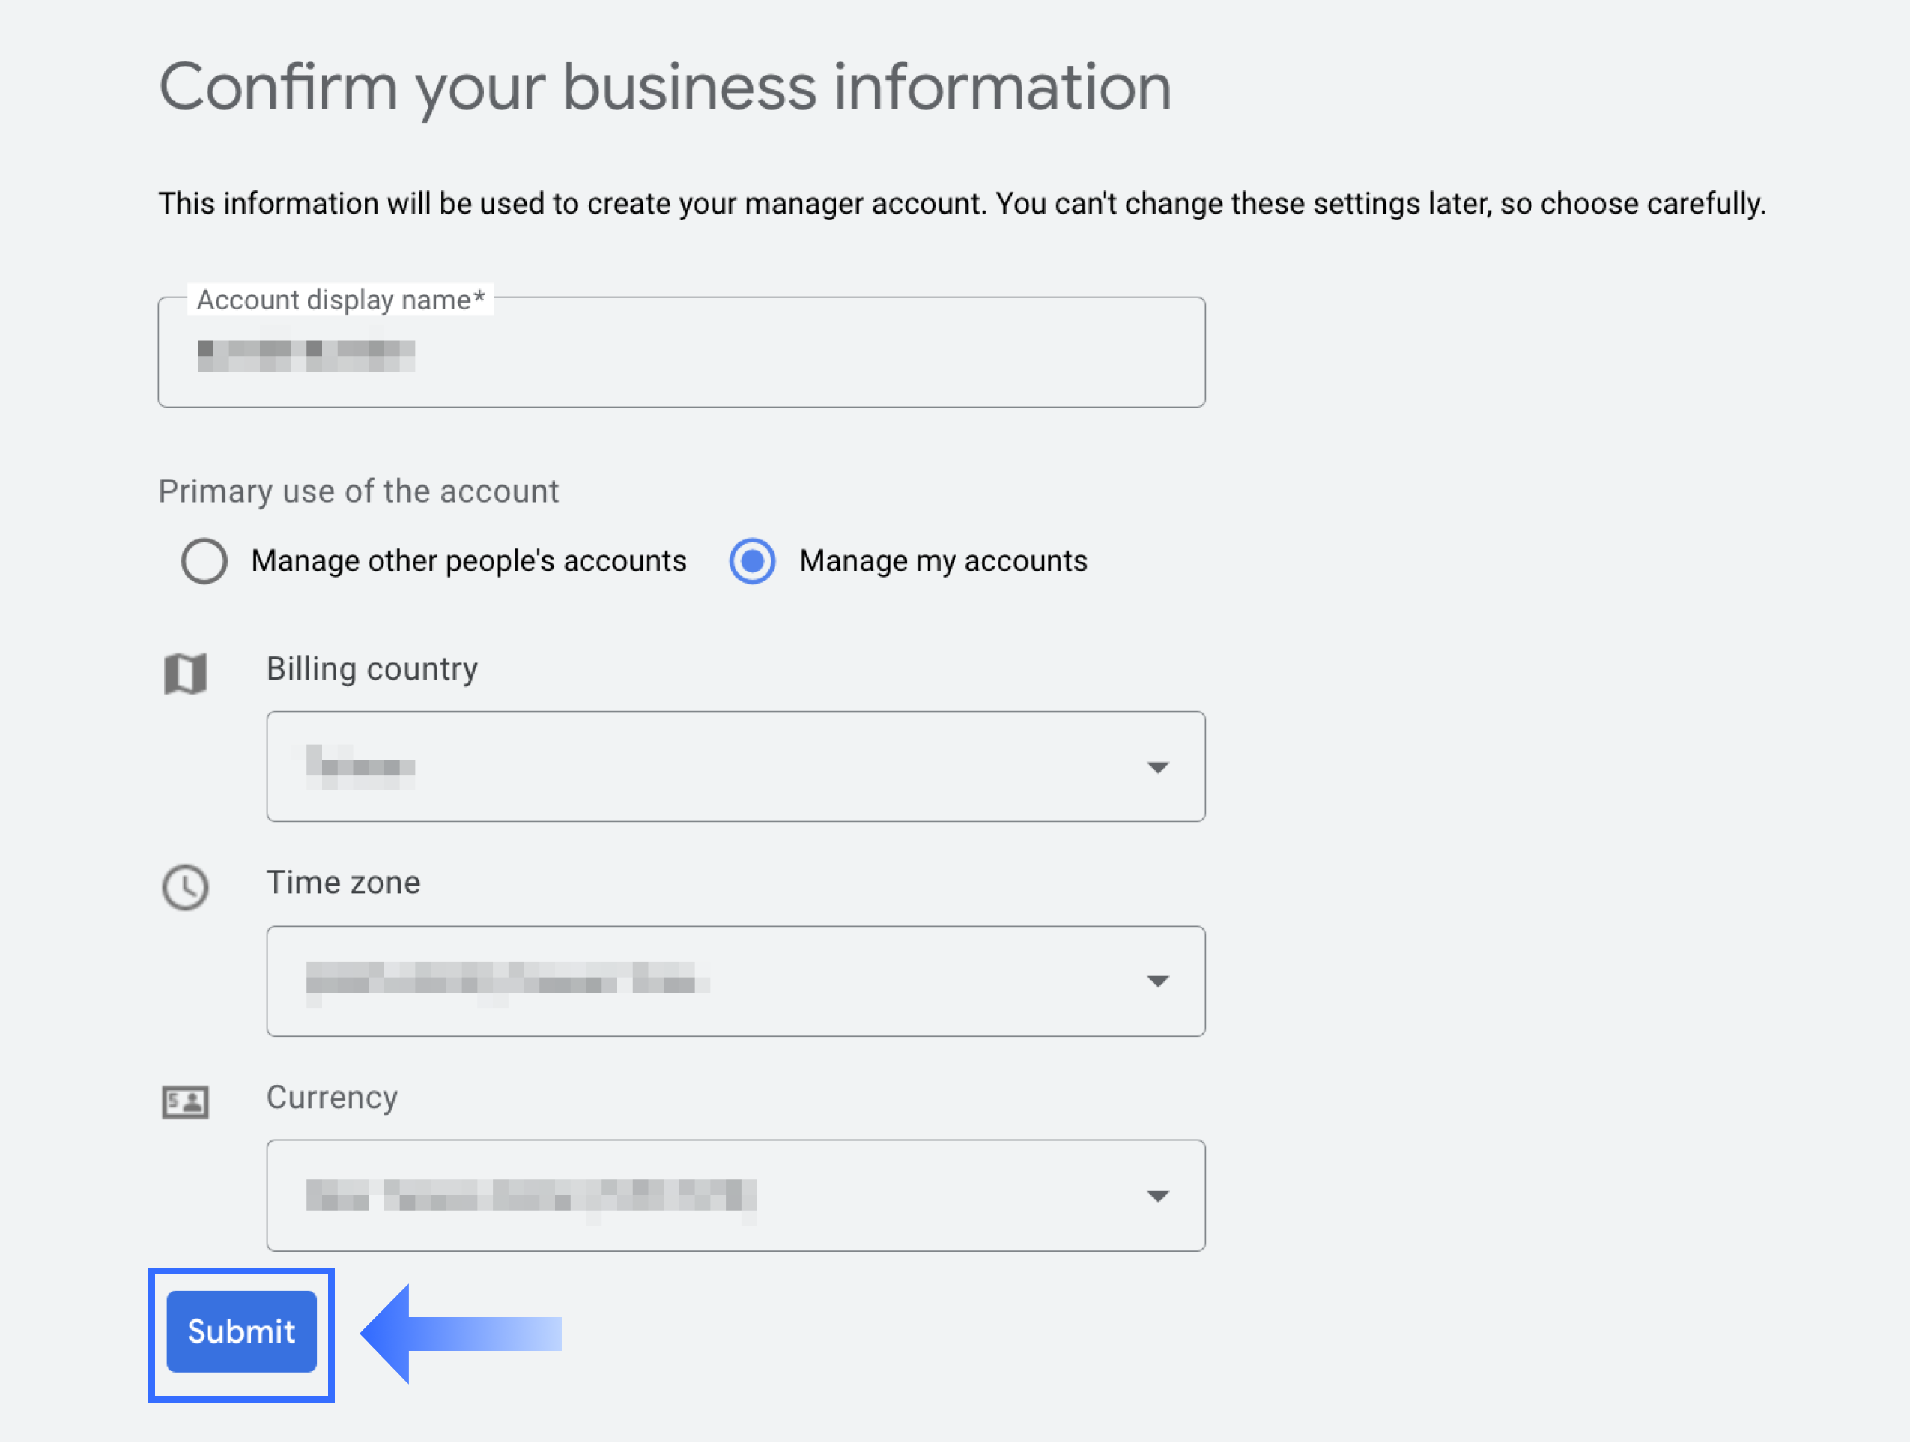Expand the Time zone dropdown arrow
This screenshot has height=1443, width=1910.
[1158, 981]
